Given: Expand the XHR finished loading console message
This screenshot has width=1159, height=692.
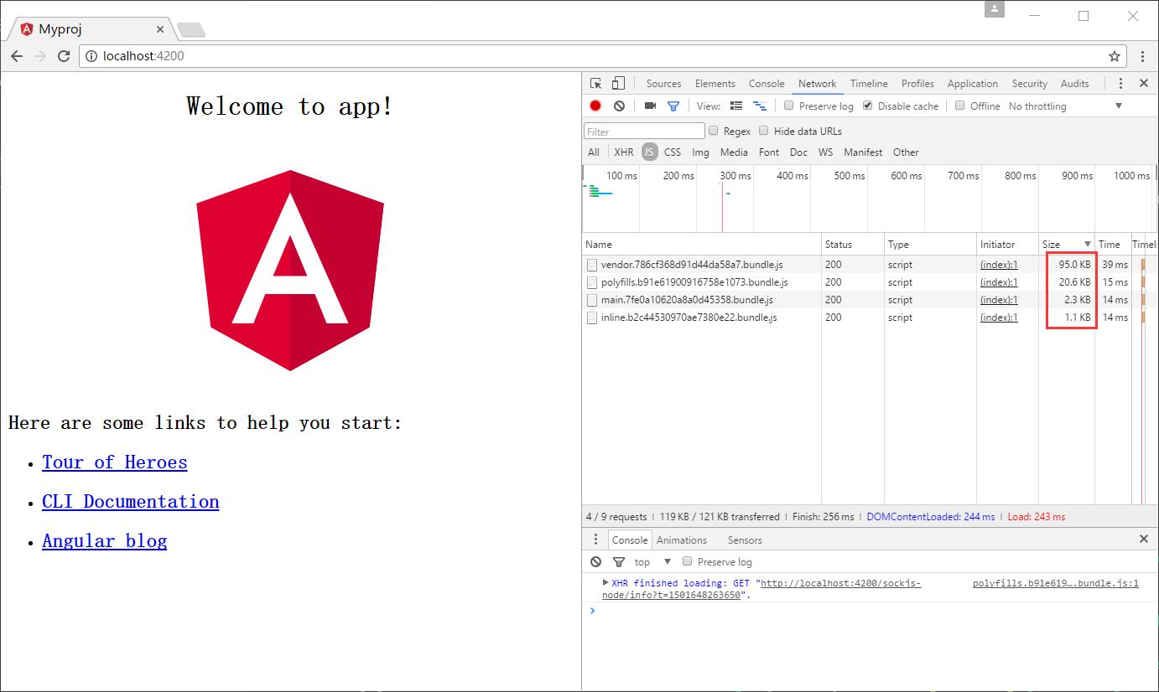Looking at the screenshot, I should point(605,582).
